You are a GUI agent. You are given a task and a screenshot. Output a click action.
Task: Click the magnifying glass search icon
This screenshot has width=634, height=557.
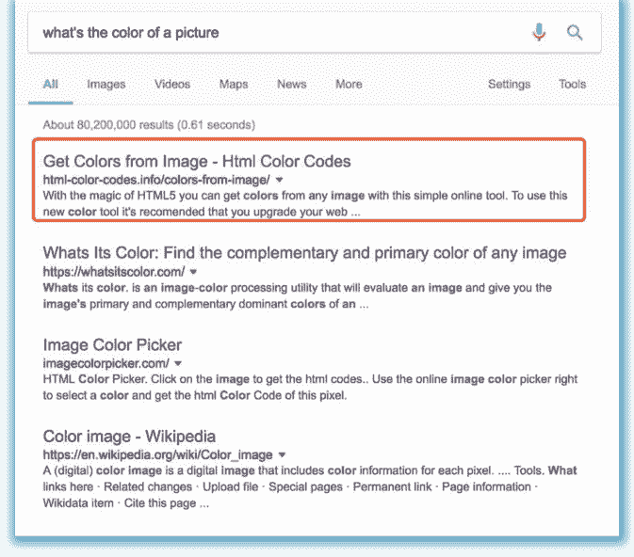(x=575, y=33)
